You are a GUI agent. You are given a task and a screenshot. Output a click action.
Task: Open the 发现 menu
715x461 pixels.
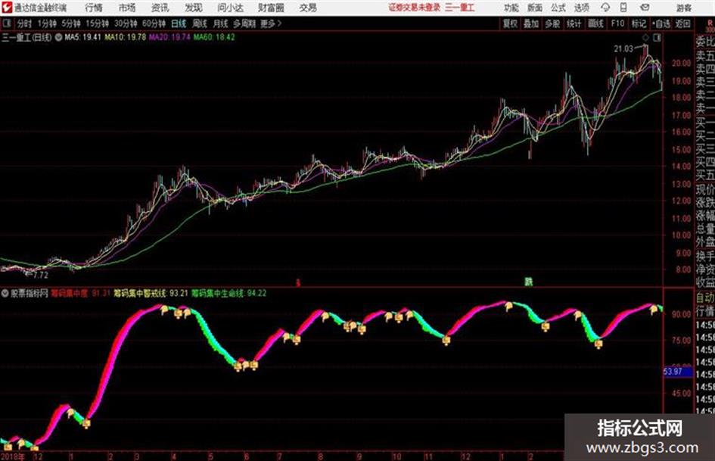tap(194, 8)
